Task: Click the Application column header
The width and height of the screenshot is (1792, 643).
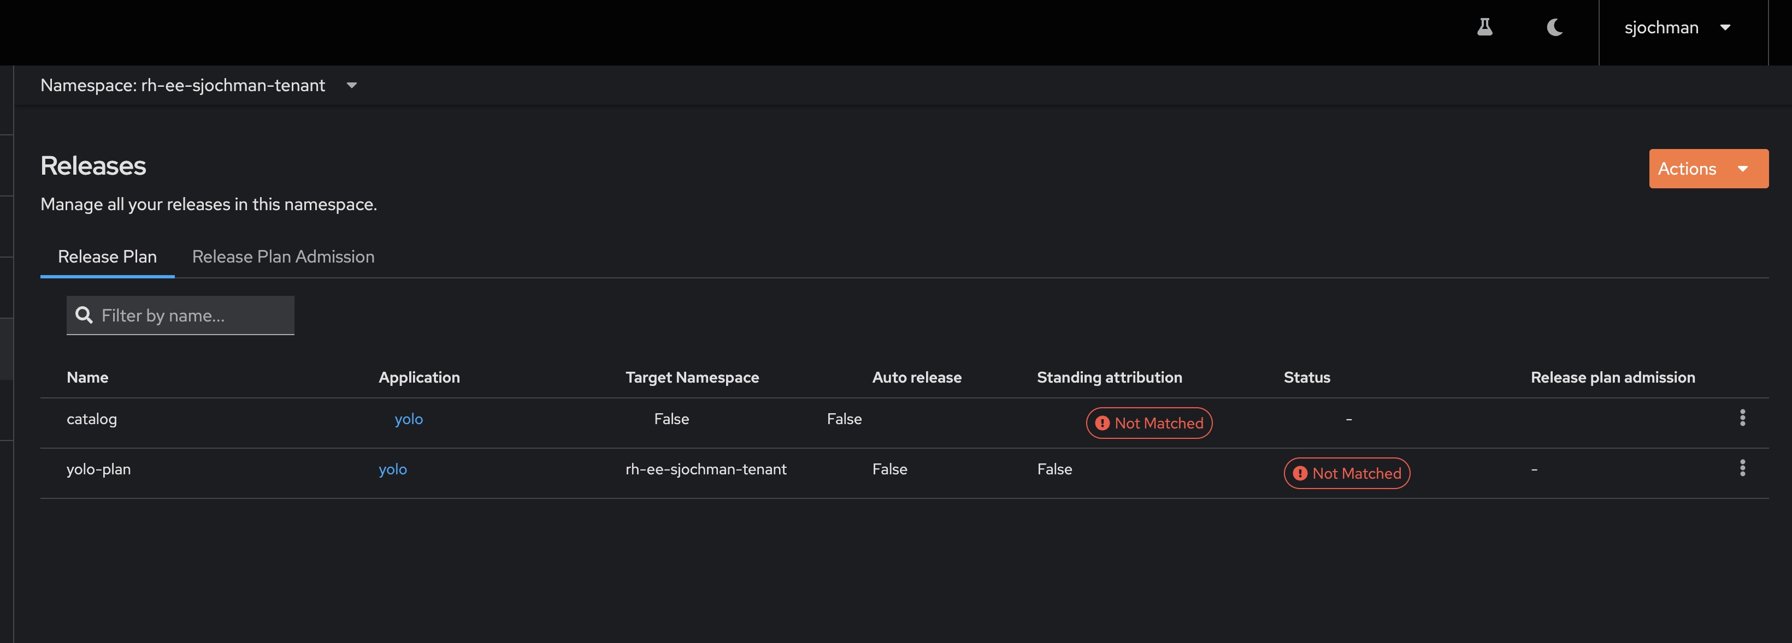Action: click(x=419, y=378)
